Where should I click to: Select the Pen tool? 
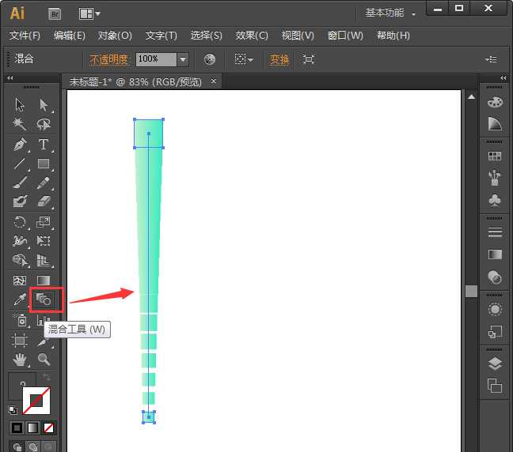(x=20, y=145)
